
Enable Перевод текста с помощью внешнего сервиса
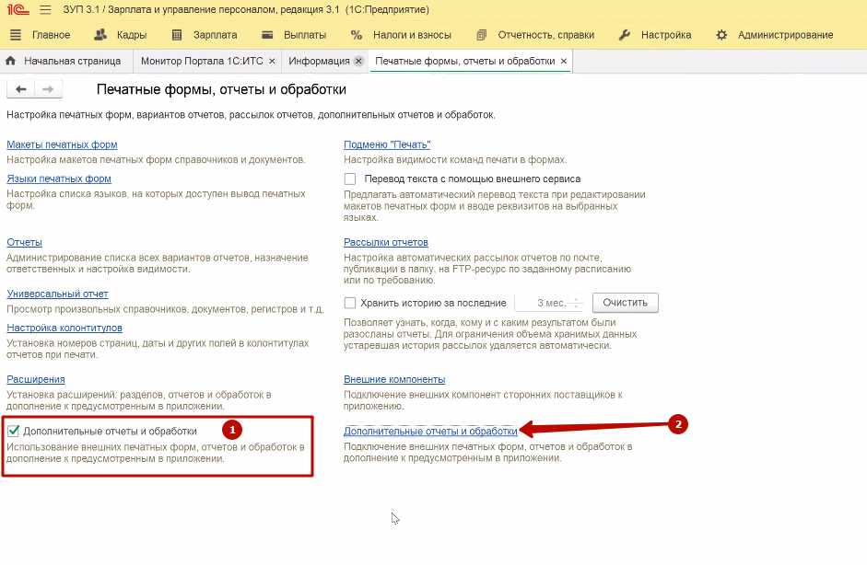(350, 179)
